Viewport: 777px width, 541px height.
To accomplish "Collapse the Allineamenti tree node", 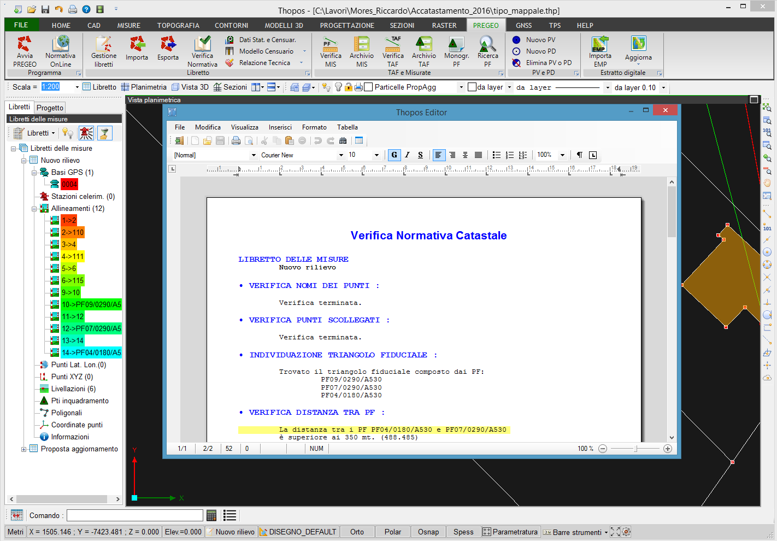I will [x=34, y=209].
